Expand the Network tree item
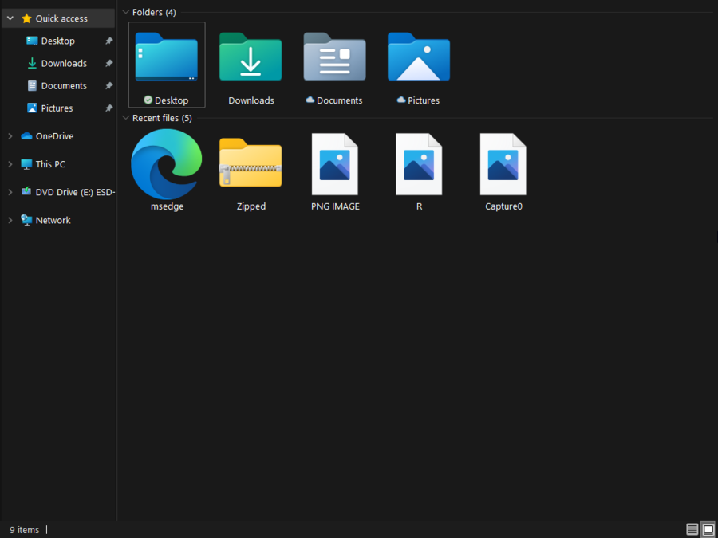The width and height of the screenshot is (718, 538). click(x=10, y=220)
